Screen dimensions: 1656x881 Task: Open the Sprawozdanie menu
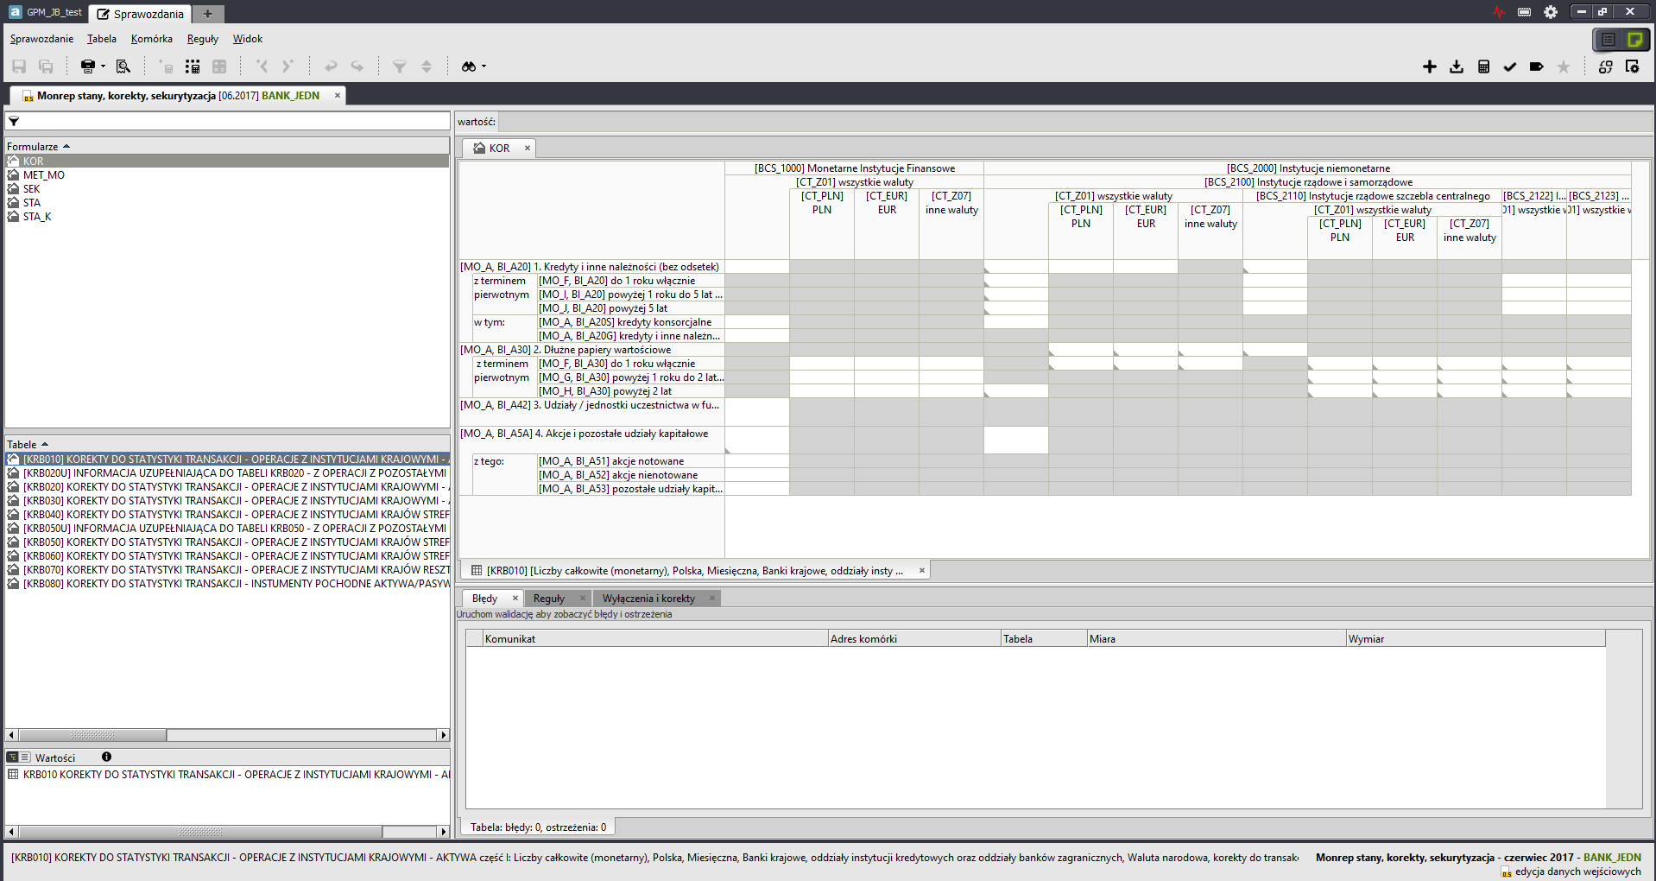click(x=41, y=39)
